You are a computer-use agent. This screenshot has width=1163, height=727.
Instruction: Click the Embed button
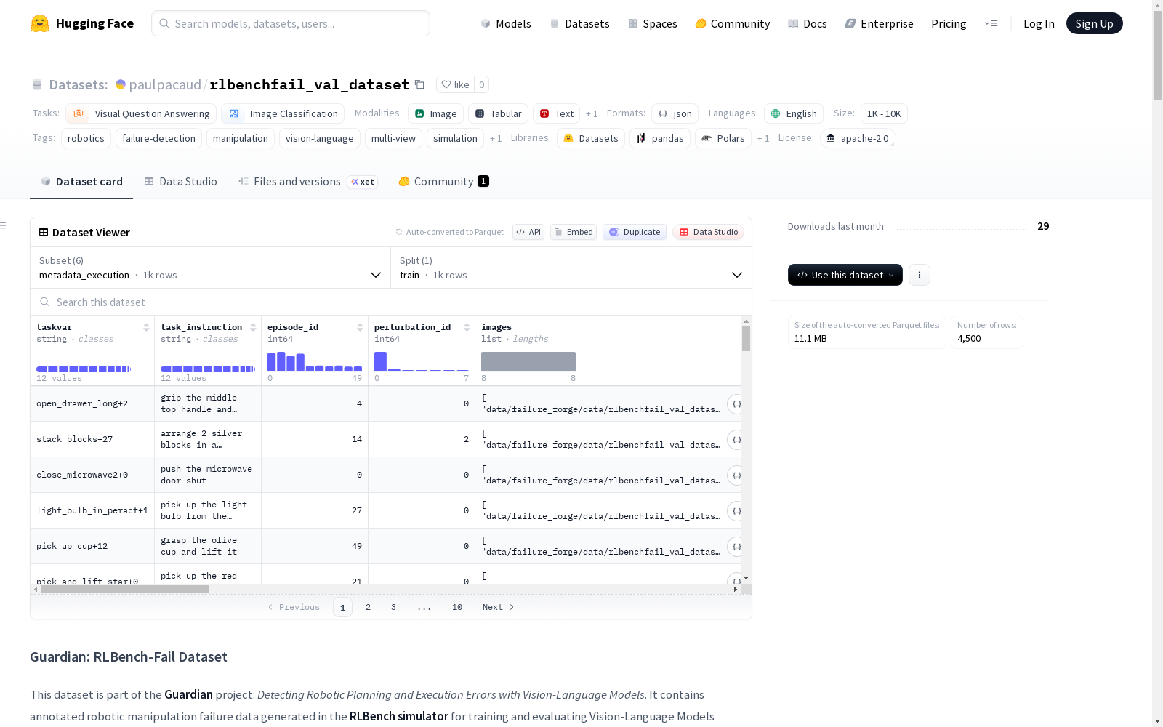[x=574, y=232]
